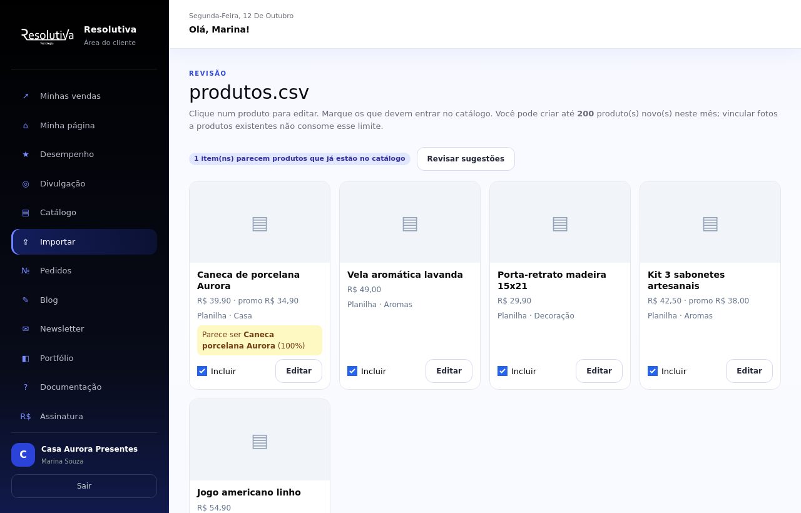Click the Minhas vendas arrow icon
This screenshot has height=513, width=801.
click(x=26, y=96)
